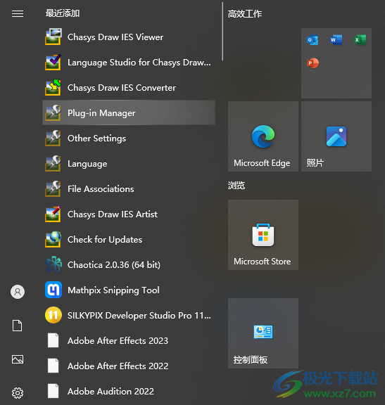Screen dimensions: 385x405
Task: Open the 照片 (Photos) tile
Action: 336,136
